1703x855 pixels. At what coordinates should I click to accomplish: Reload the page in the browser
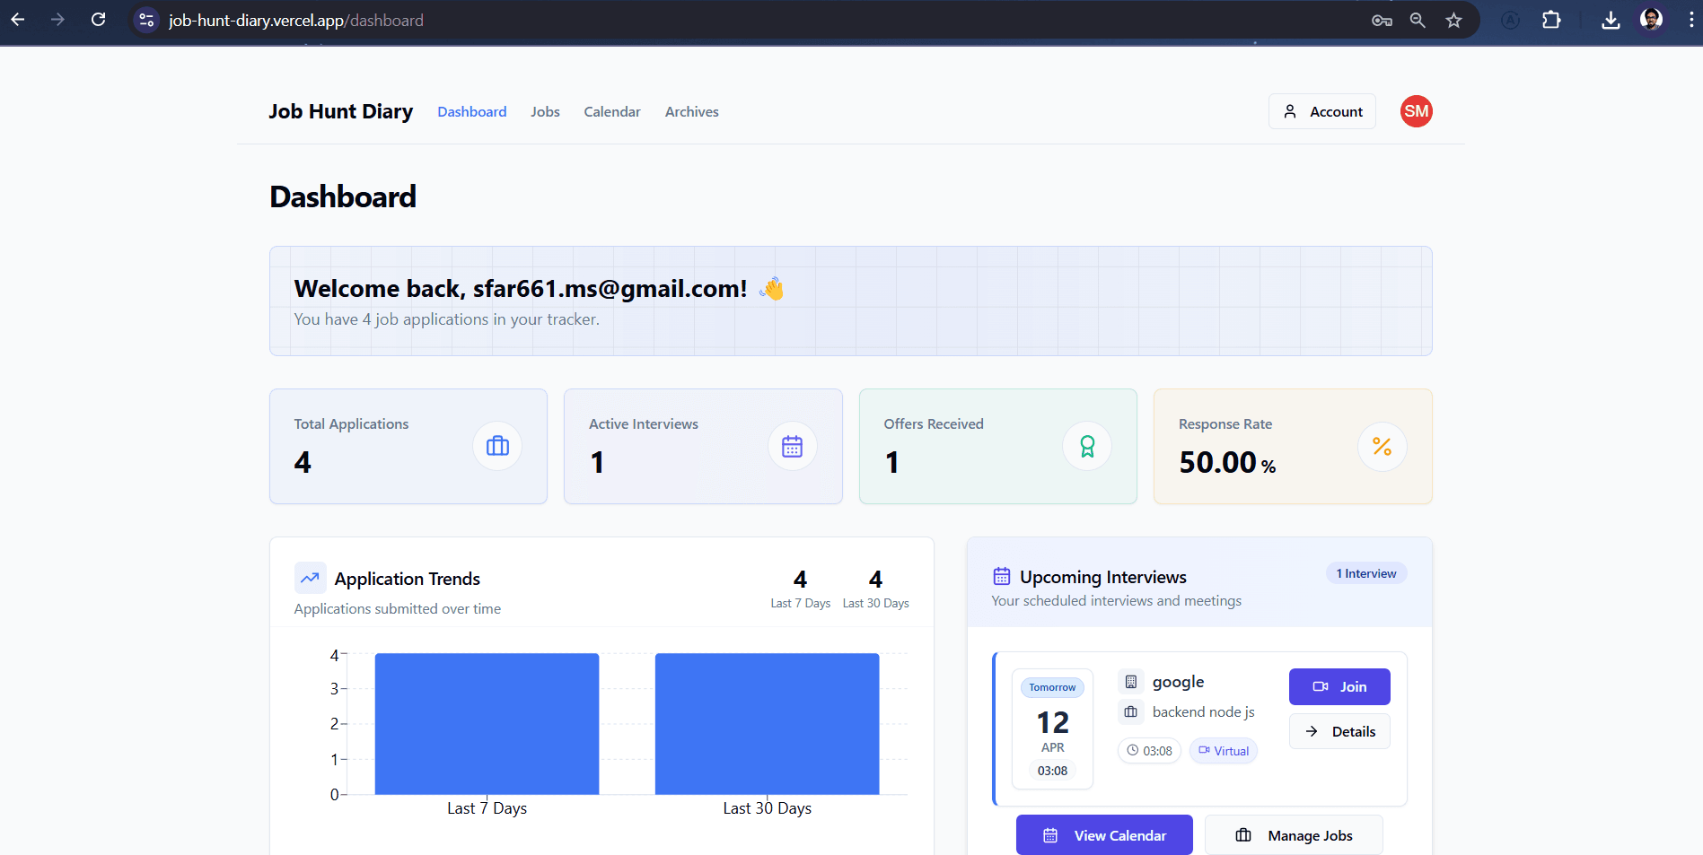click(x=99, y=20)
